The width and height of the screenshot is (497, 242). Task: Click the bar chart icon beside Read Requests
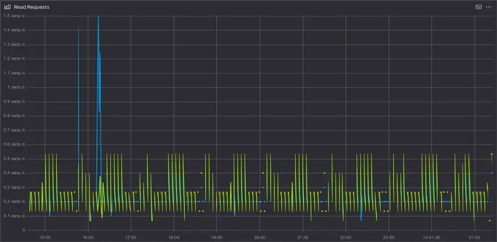click(x=7, y=7)
